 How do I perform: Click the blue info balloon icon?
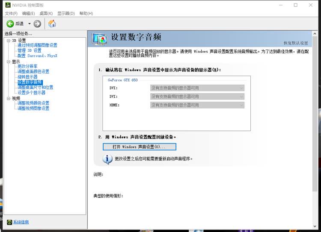pos(107,159)
